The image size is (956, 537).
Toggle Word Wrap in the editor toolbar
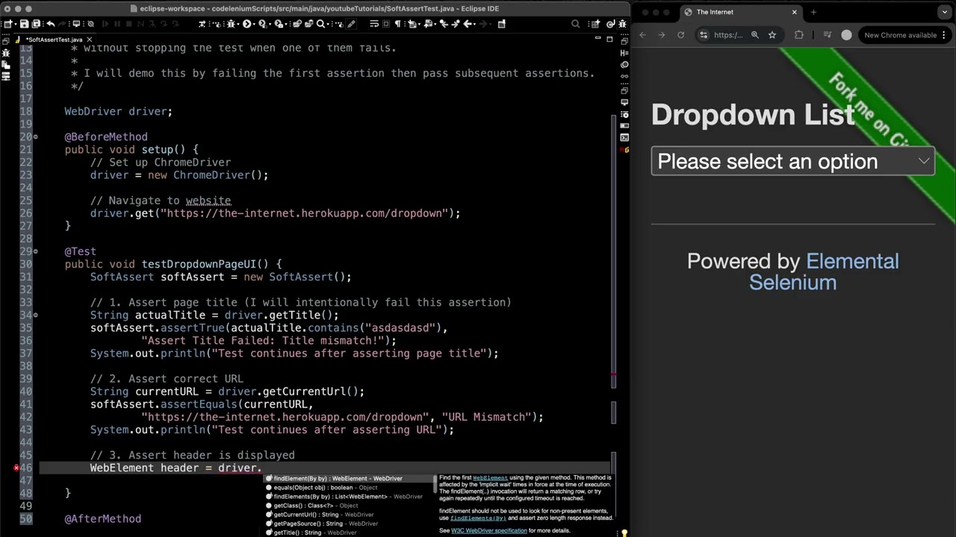tap(374, 24)
